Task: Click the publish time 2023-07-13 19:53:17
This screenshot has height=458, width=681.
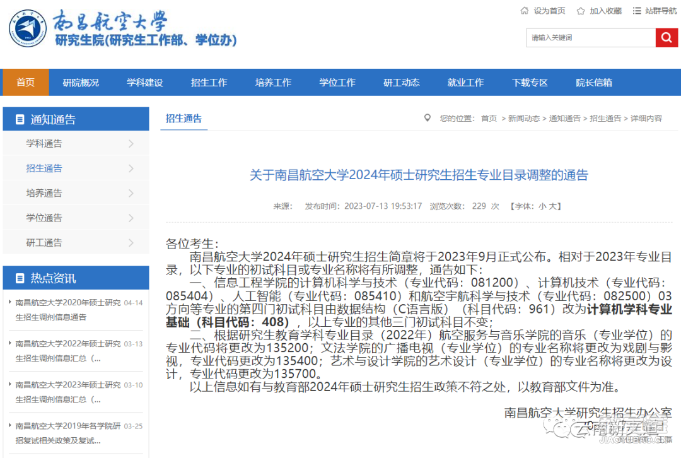Action: tap(383, 206)
